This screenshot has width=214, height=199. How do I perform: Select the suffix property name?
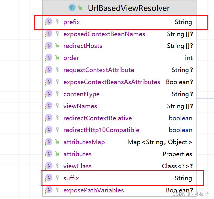click(71, 178)
